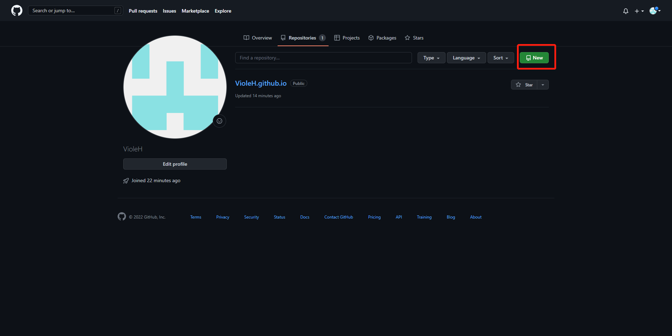
Task: Click the repository count badge on Repositories
Action: pos(322,38)
